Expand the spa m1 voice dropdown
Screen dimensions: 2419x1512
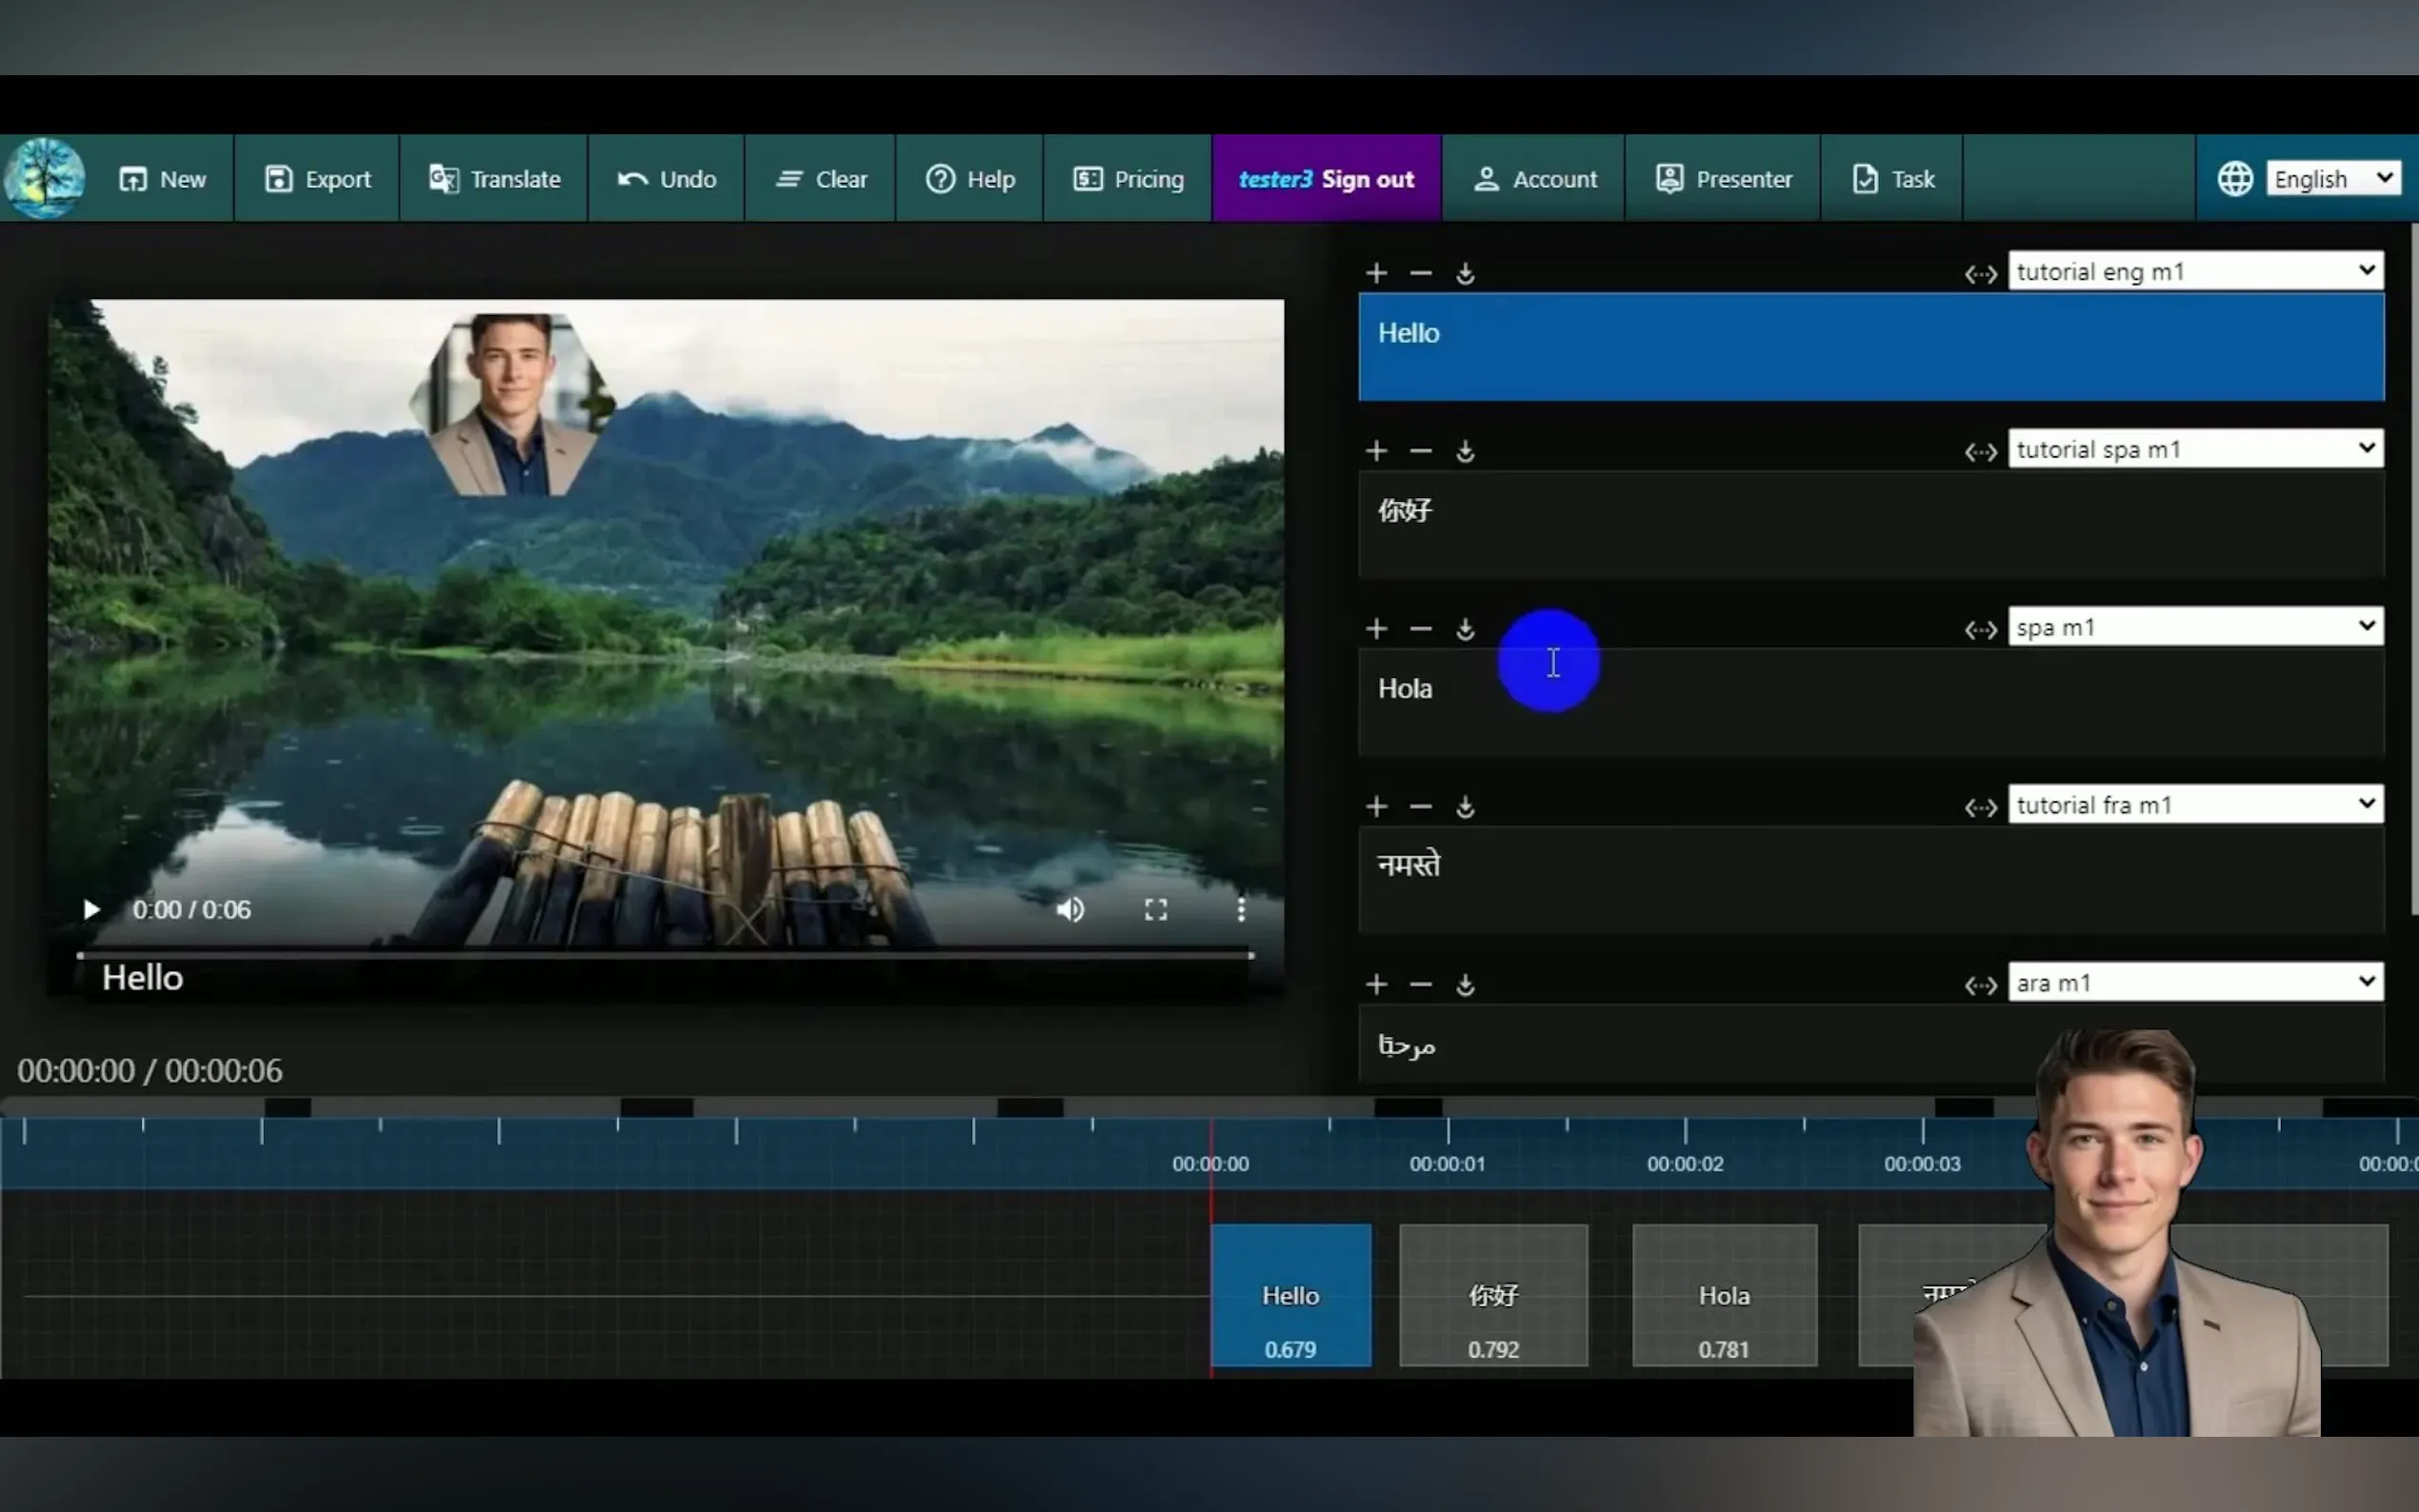pos(2194,627)
